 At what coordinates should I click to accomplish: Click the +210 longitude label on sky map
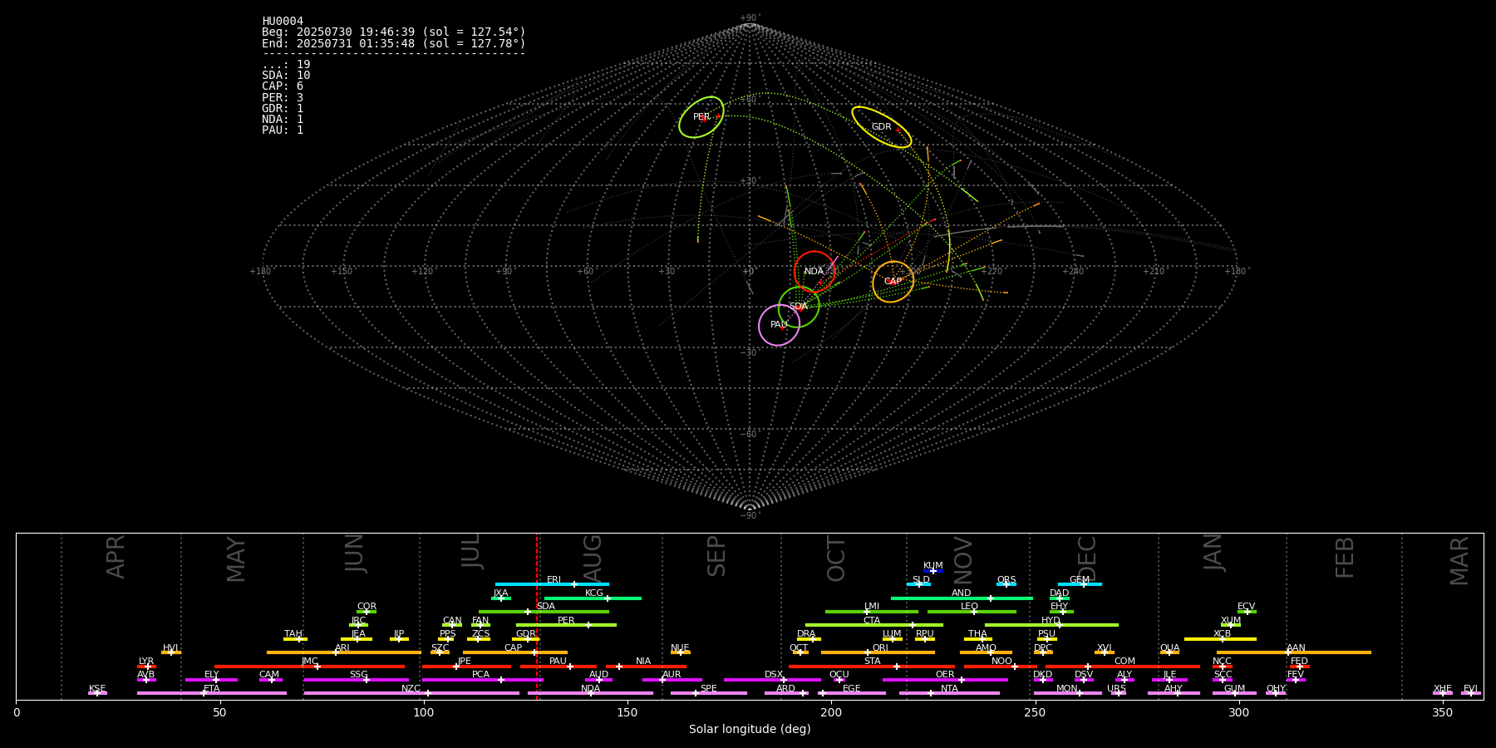click(x=1154, y=272)
